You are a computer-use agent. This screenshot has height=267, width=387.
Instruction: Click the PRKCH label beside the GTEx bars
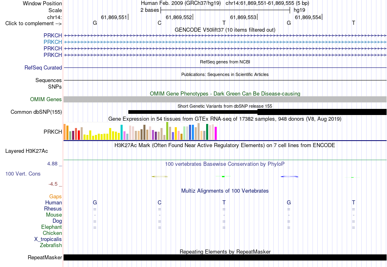click(x=53, y=132)
